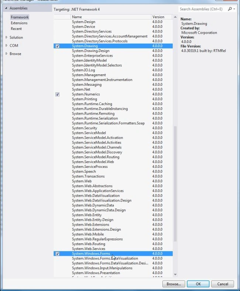Uncheck the System.Windows.Forms checkbox

[58, 254]
